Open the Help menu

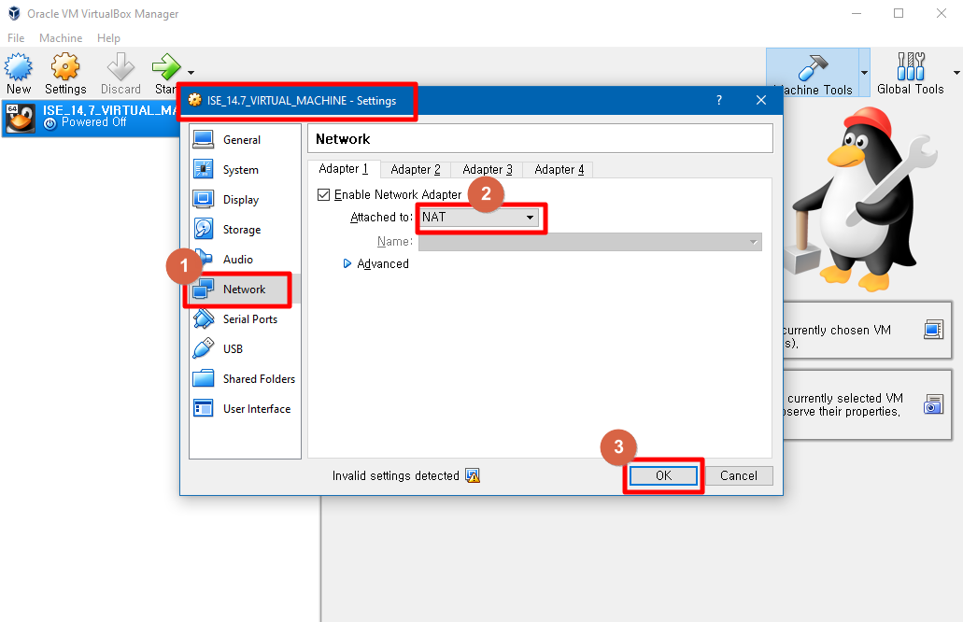pyautogui.click(x=108, y=38)
